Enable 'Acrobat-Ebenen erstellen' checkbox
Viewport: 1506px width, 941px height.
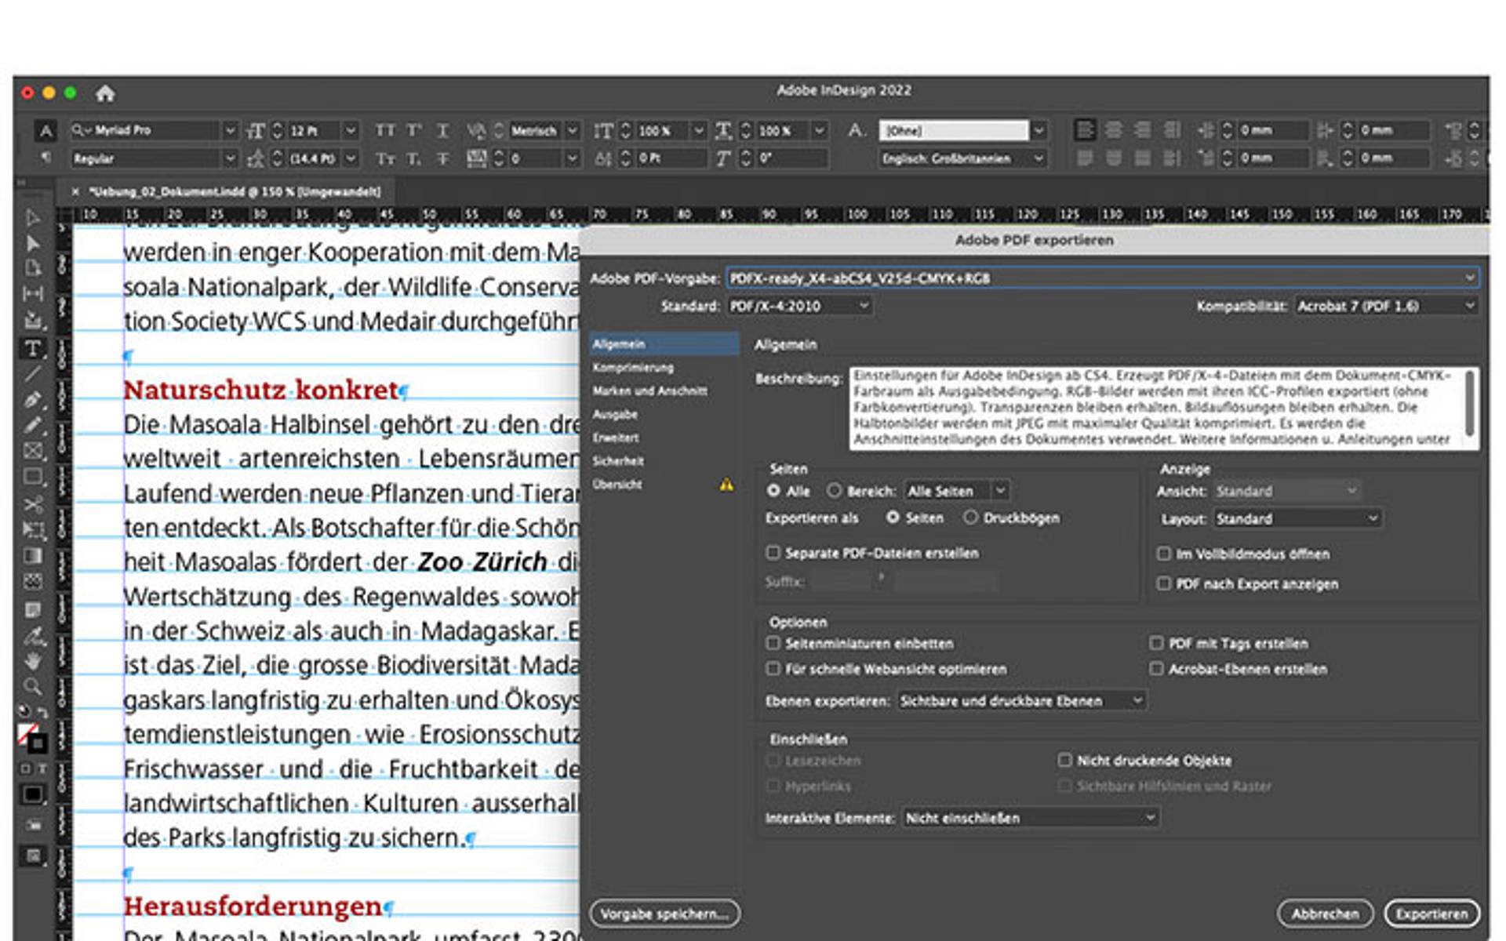coord(1156,669)
